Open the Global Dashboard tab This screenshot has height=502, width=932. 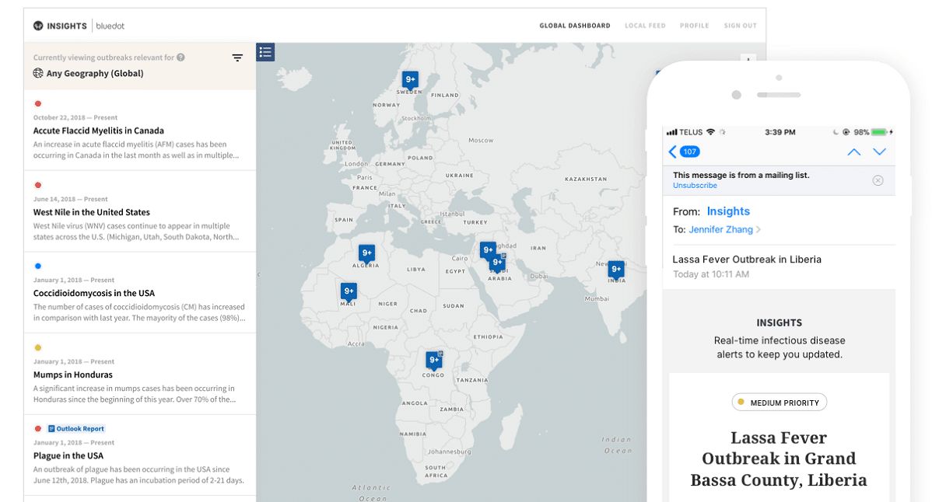575,26
